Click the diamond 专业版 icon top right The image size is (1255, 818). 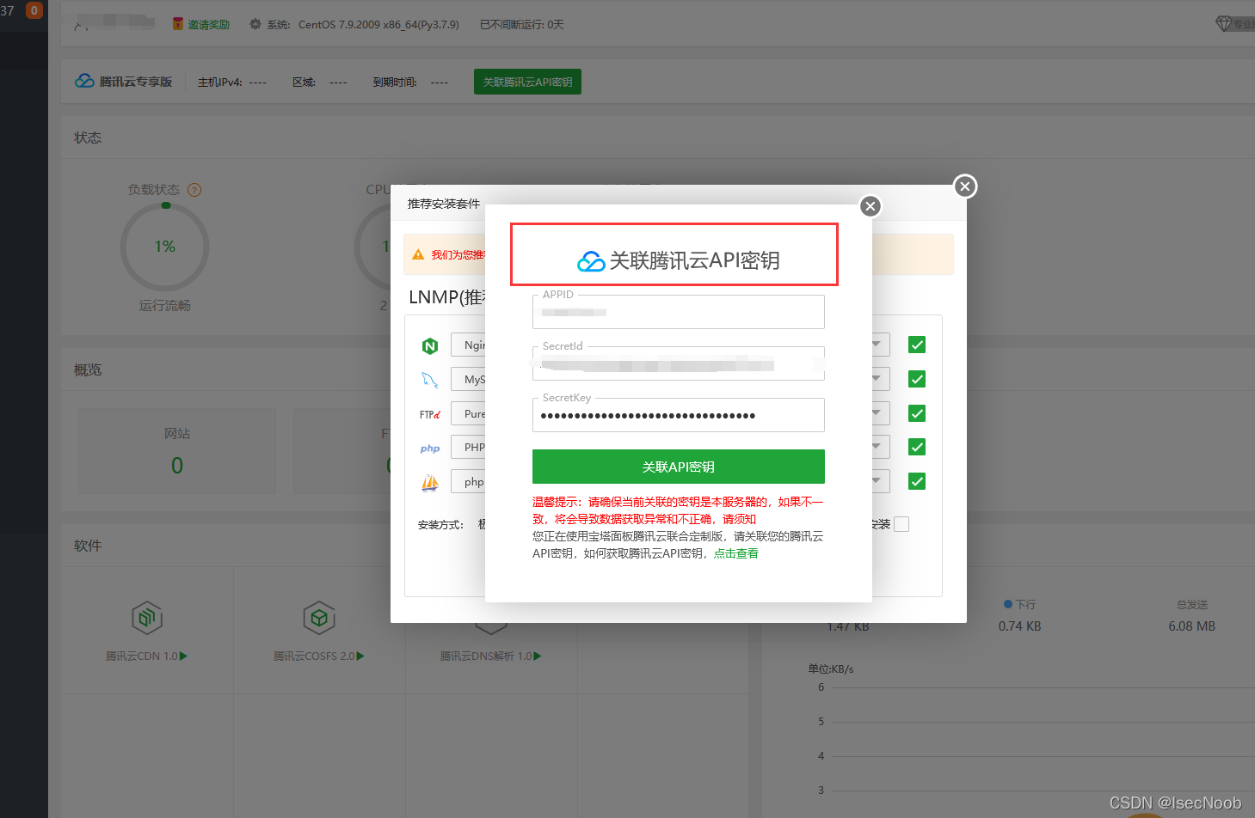point(1223,23)
